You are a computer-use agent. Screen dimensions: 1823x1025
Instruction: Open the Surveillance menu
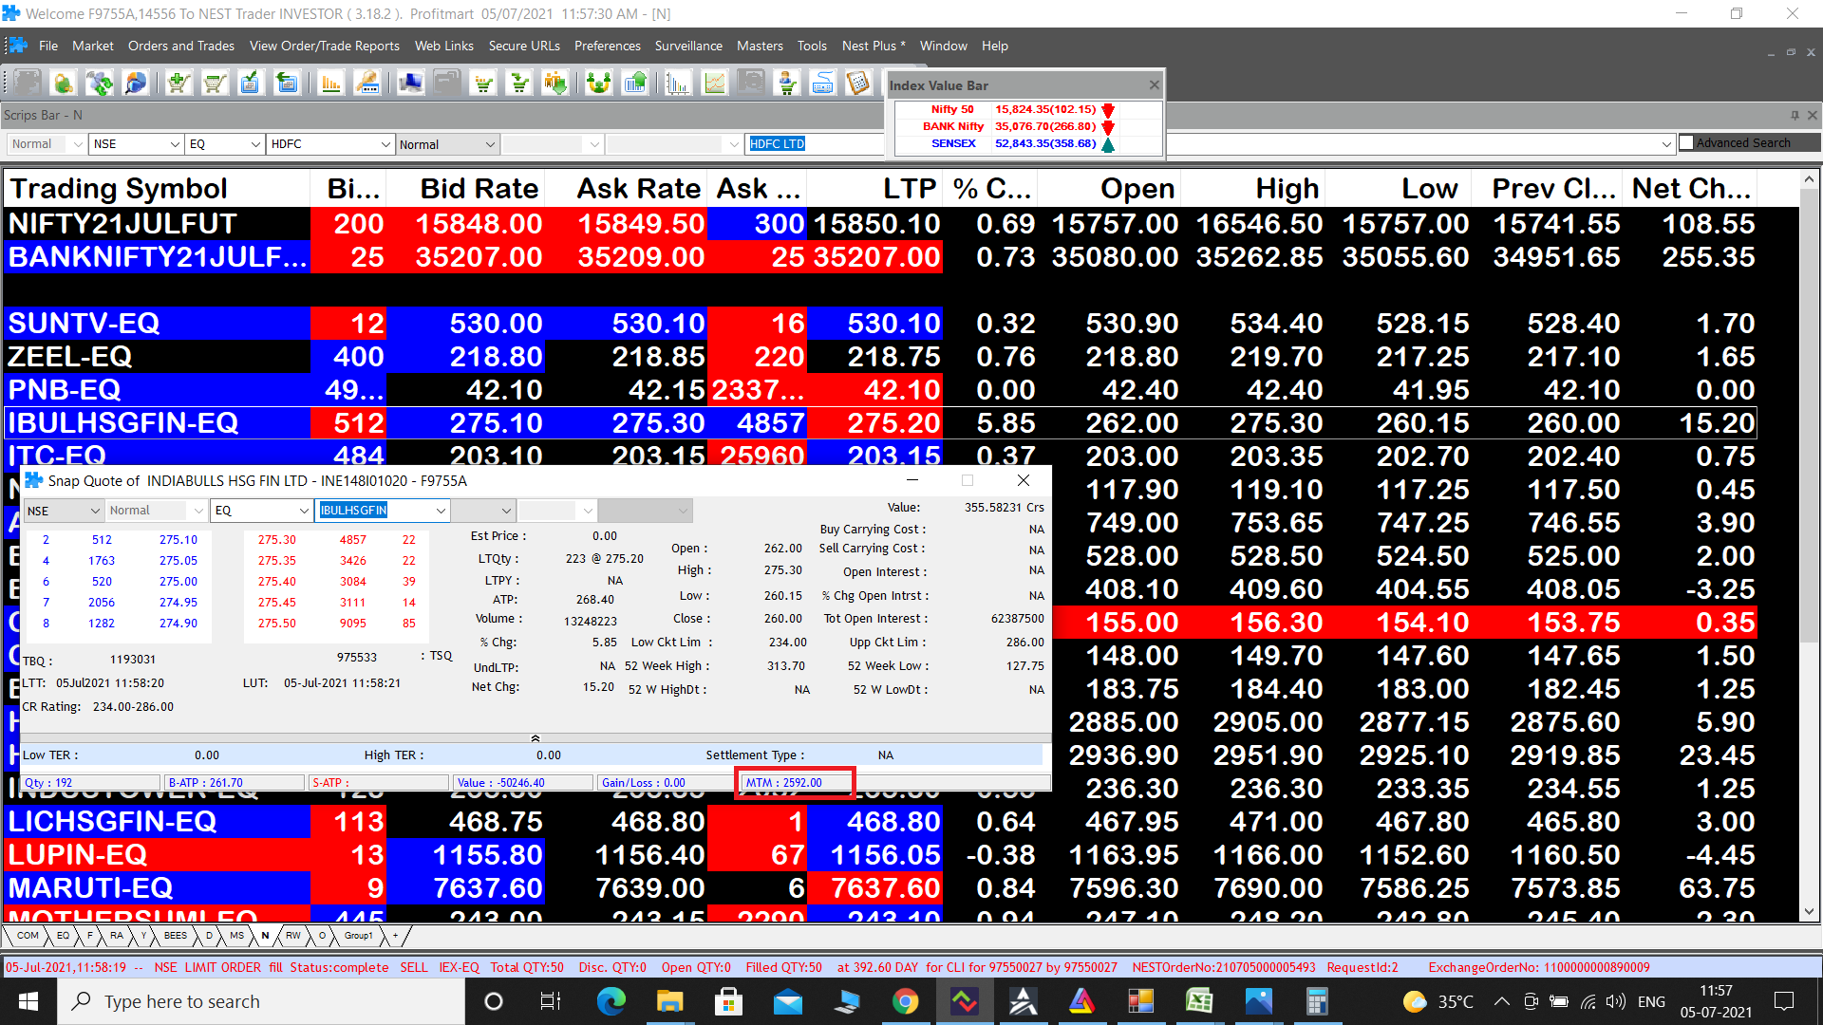click(688, 46)
